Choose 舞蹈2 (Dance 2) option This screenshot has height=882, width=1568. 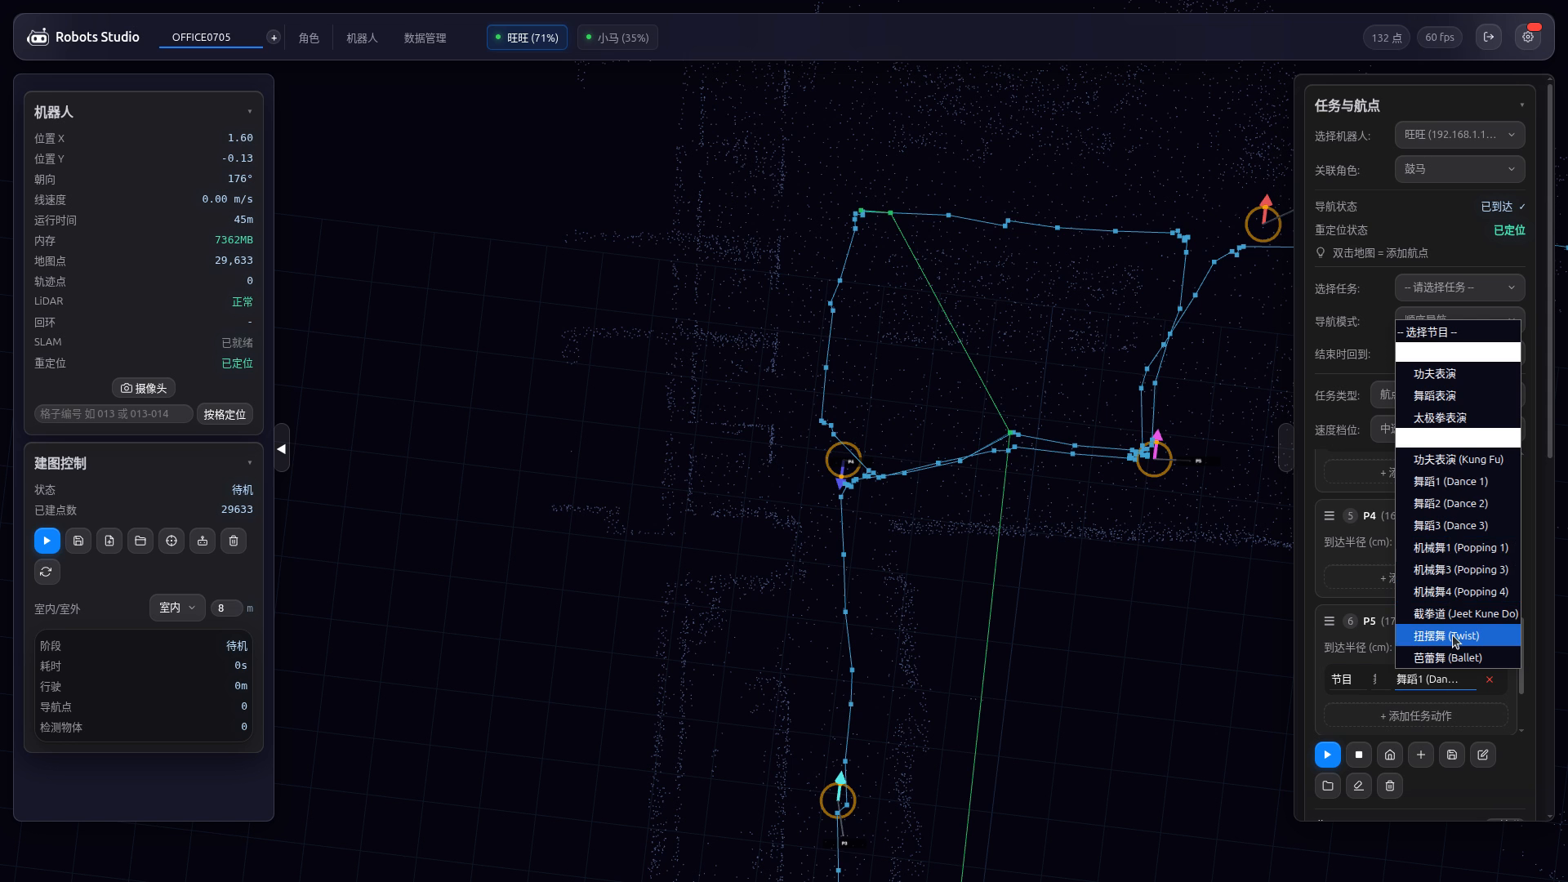[x=1458, y=503]
